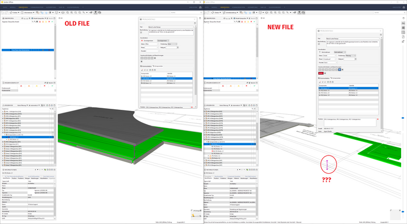Click the undo arrow in the left window toolbar
The width and height of the screenshot is (407, 224).
(x=2, y=12)
